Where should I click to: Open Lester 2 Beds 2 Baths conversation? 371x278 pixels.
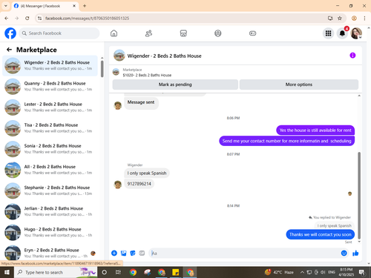click(x=50, y=107)
